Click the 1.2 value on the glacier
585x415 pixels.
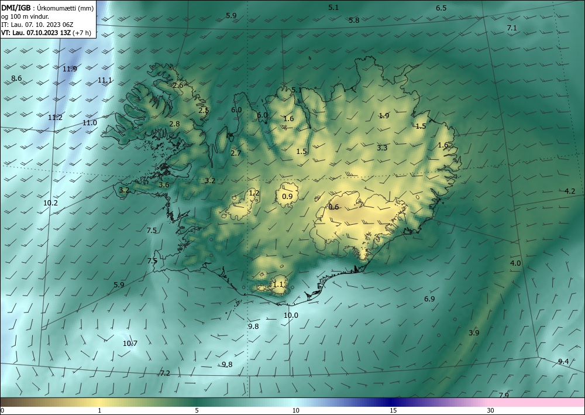[x=254, y=193]
